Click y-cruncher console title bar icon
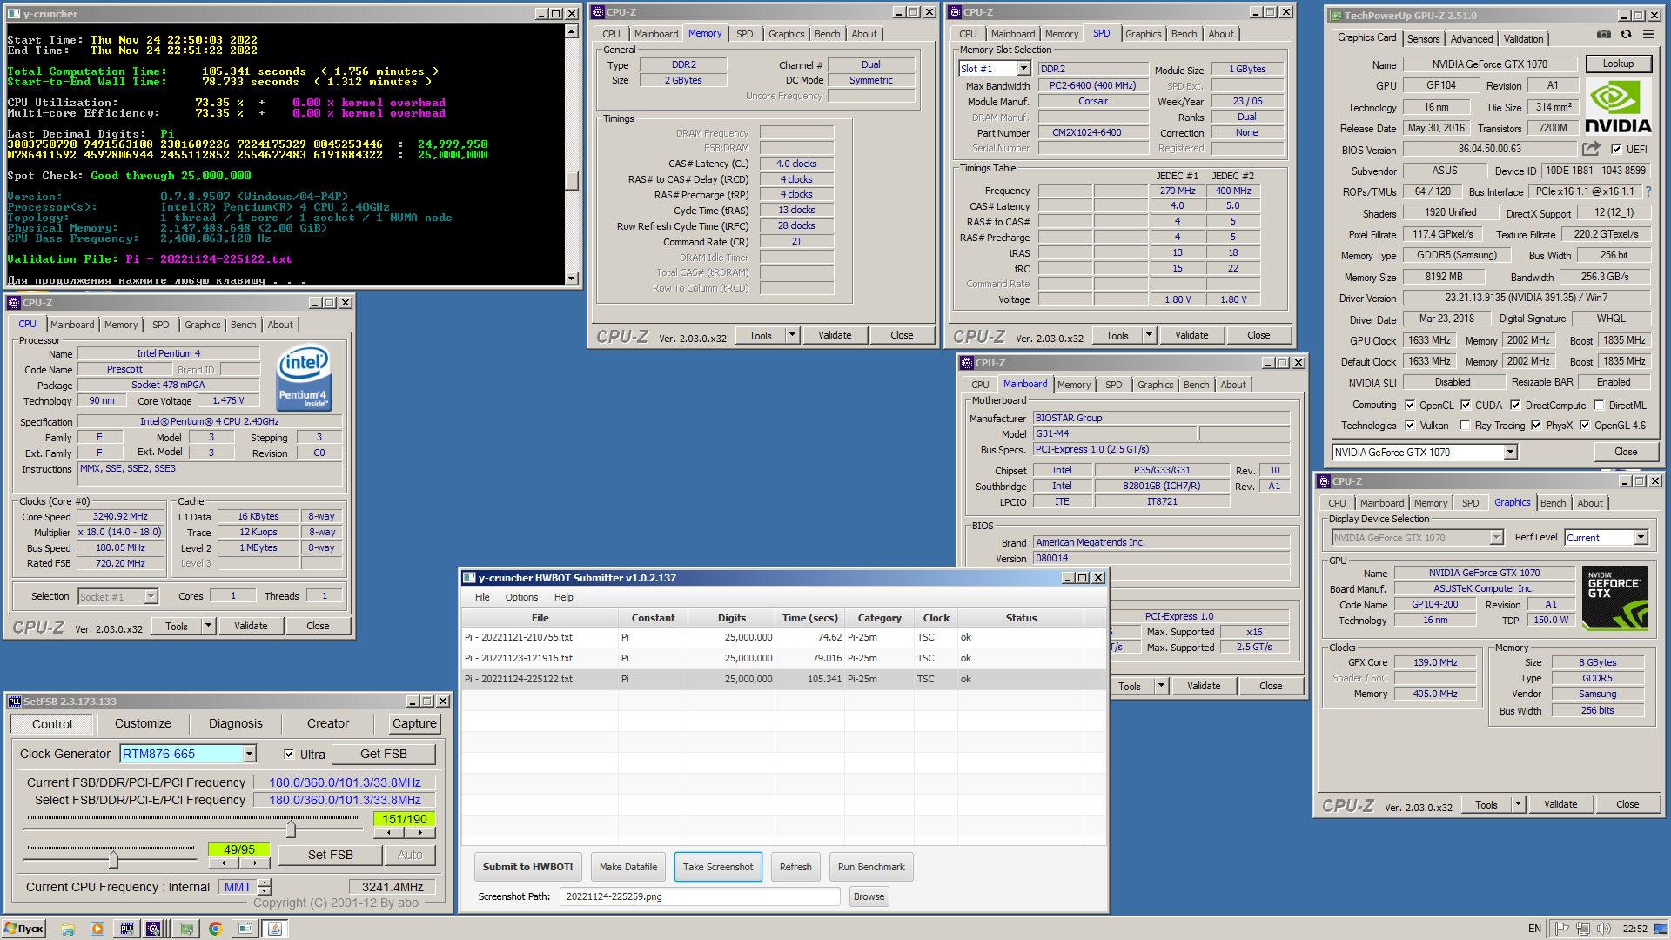This screenshot has height=940, width=1671. coord(14,14)
